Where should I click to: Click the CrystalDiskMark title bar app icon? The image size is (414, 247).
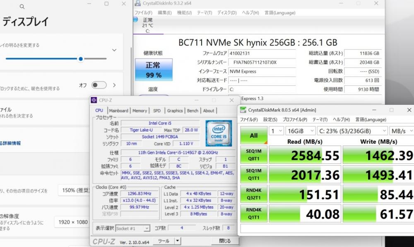[243, 110]
